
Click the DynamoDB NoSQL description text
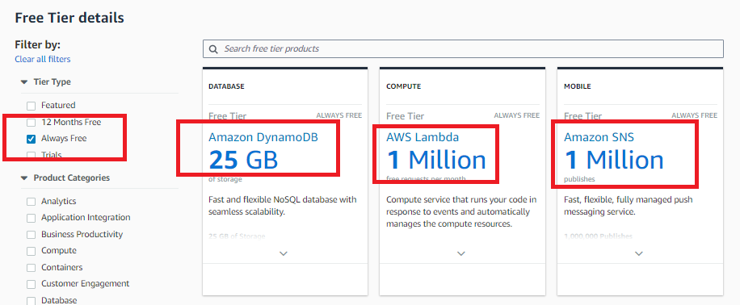[282, 206]
